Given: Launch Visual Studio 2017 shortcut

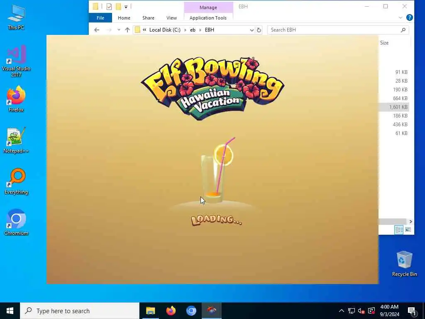Looking at the screenshot, I should 16,61.
